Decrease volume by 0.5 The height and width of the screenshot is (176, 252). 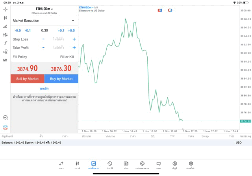(18, 30)
